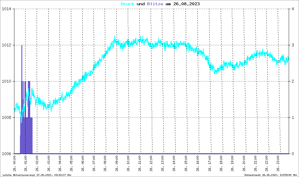
Task: Click the 1012 pressure axis label
Action: [7, 45]
